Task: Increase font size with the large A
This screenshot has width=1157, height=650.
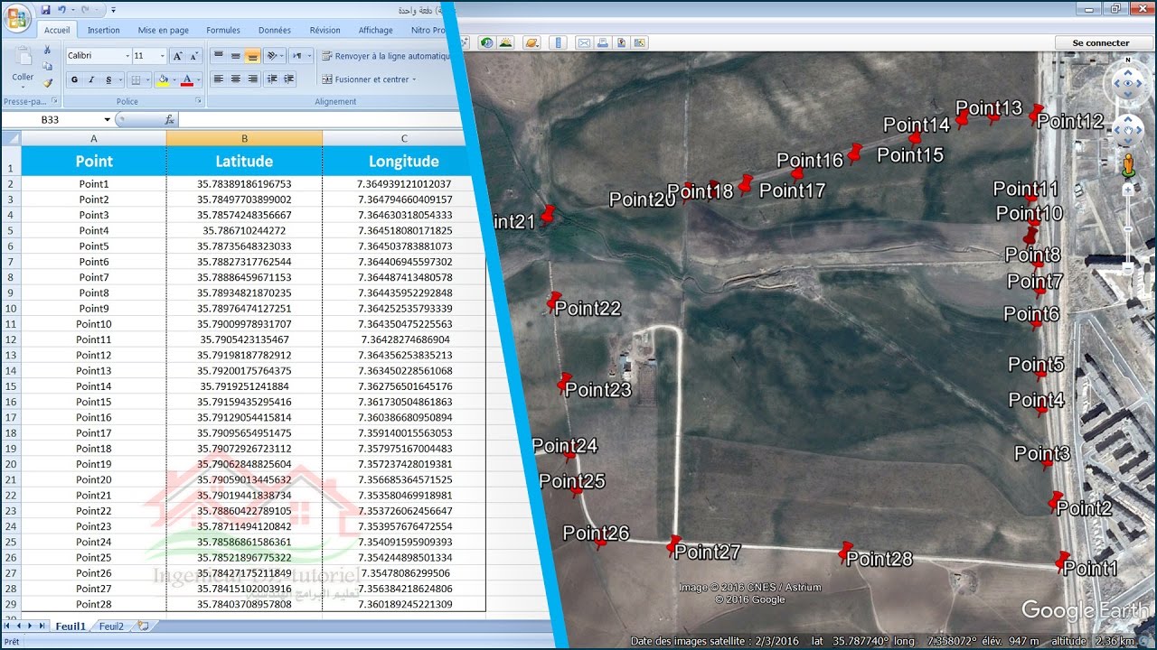Action: point(177,56)
